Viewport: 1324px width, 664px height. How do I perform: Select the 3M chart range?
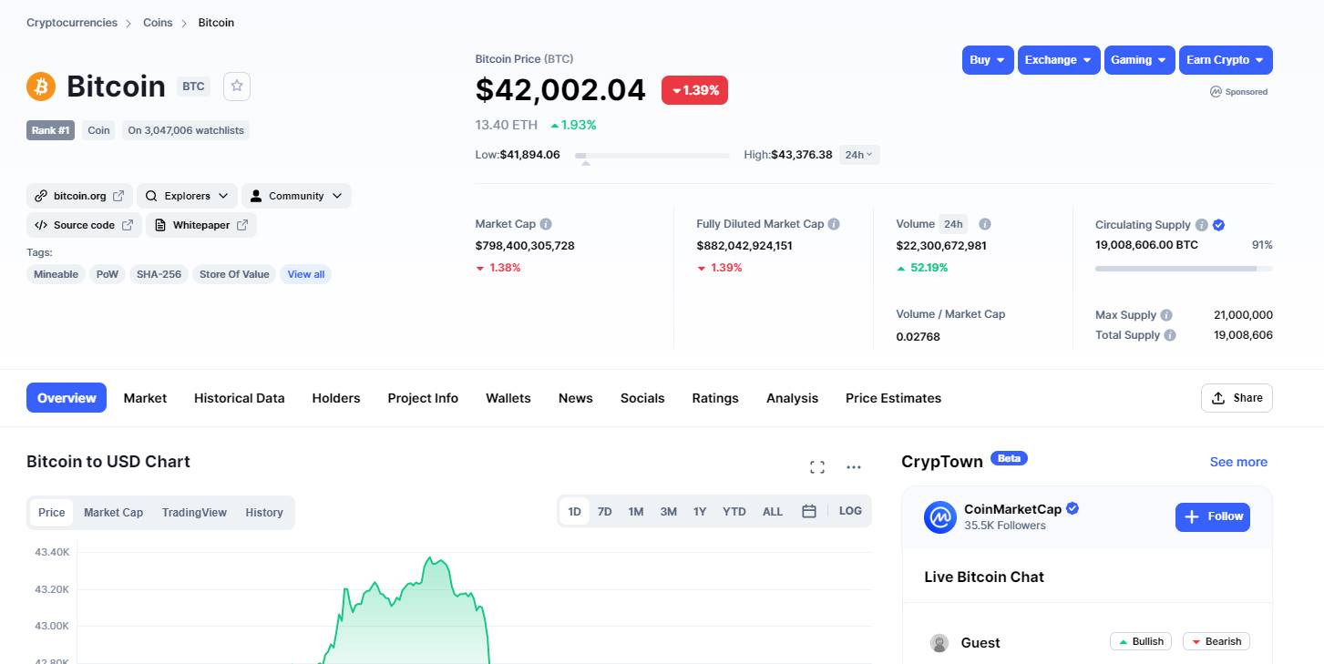(x=669, y=512)
